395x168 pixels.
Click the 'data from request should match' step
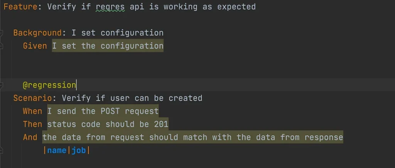click(192, 137)
